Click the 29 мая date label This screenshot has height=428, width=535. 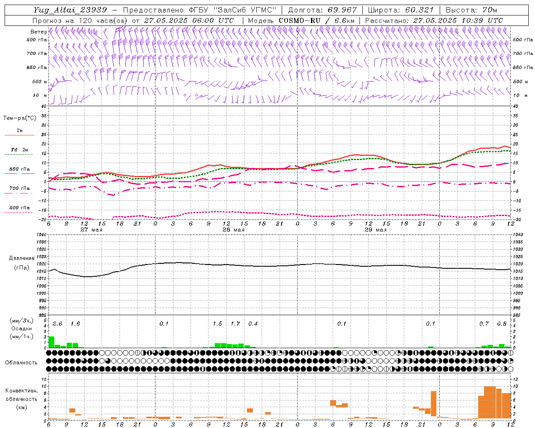[375, 230]
